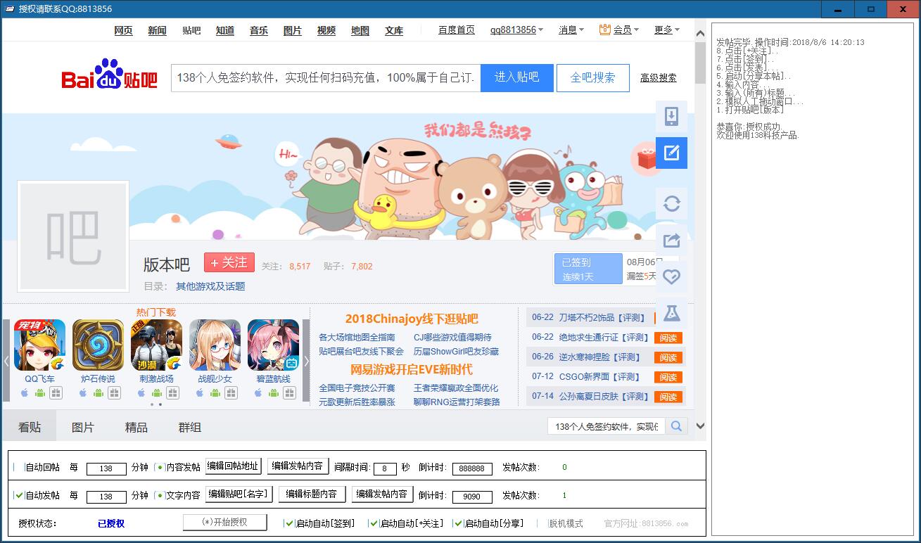Click the 编辑标题内容 button
This screenshot has height=543, width=921.
tap(312, 494)
